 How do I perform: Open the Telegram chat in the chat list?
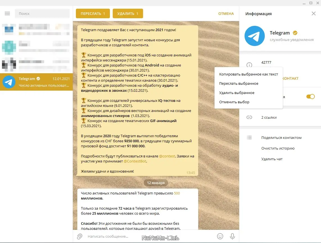(37, 82)
